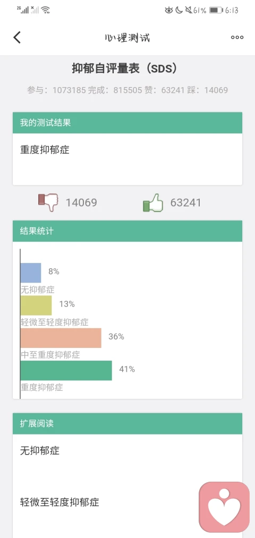
Task: Select the 结果统计 section header
Action: (x=127, y=231)
